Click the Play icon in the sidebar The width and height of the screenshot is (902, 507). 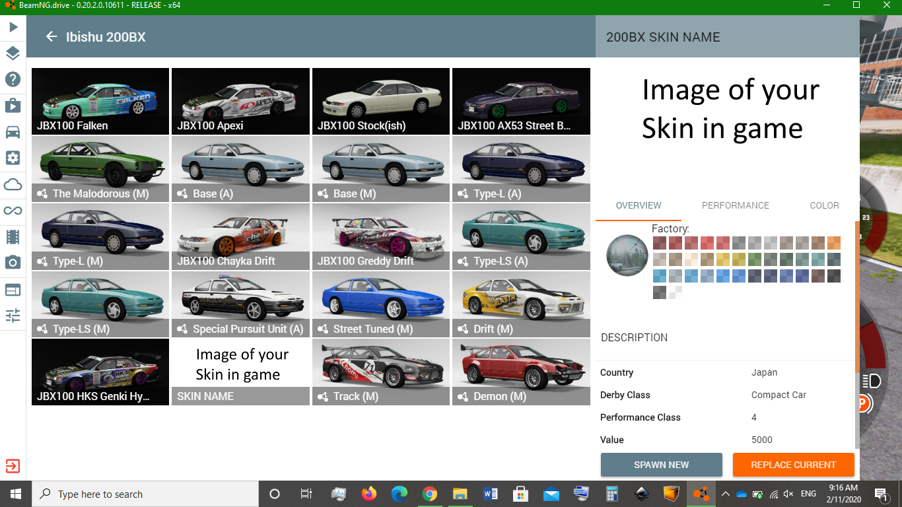(x=13, y=27)
